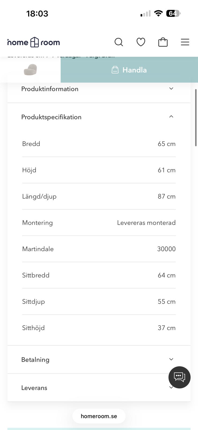Open the search magnifier icon
The height and width of the screenshot is (430, 198).
tap(119, 42)
